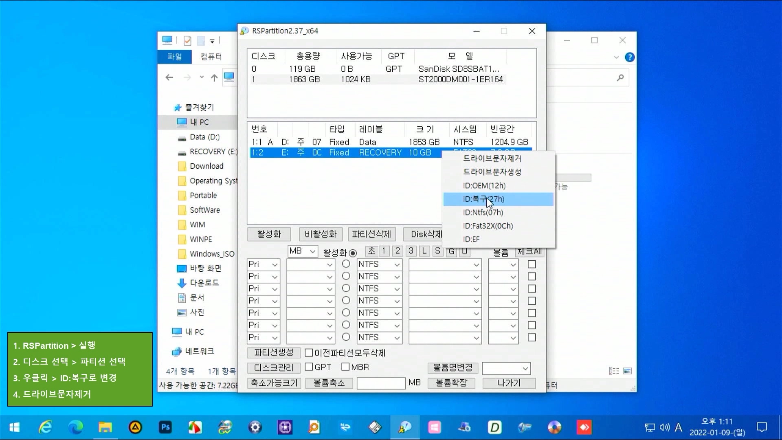Viewport: 782px width, 440px height.
Task: Click the properties checkmark icon in Explorer title bar
Action: pyautogui.click(x=187, y=40)
